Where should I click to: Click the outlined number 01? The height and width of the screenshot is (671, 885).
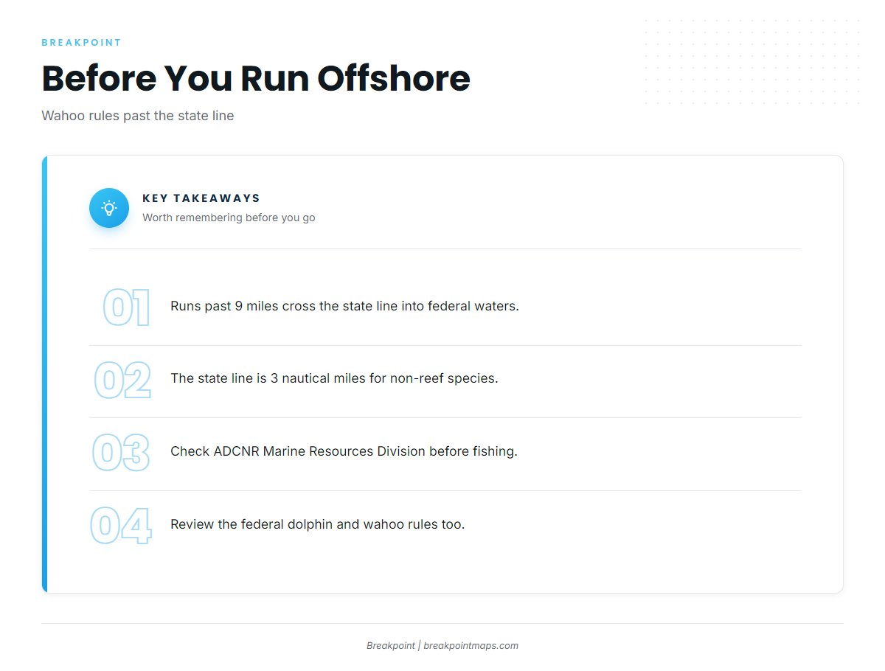click(x=126, y=307)
